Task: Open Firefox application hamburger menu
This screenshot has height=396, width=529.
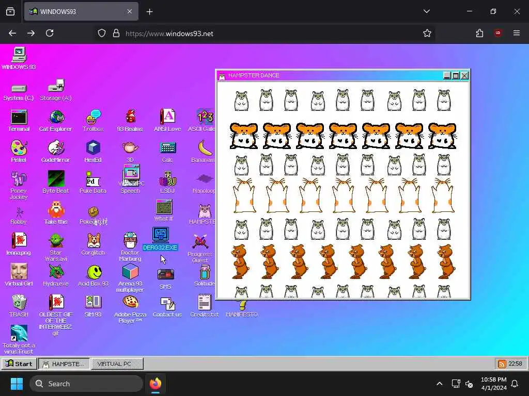Action: 517,33
